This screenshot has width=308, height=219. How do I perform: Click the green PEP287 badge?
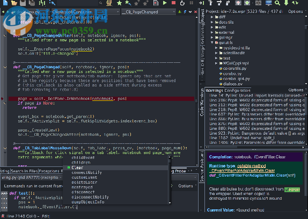click(292, 189)
